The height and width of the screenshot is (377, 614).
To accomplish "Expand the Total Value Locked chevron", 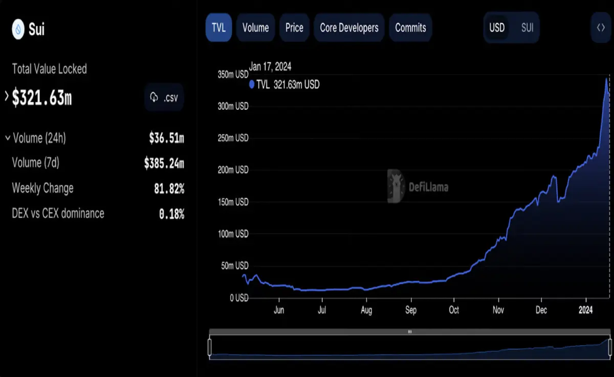I will 7,96.
